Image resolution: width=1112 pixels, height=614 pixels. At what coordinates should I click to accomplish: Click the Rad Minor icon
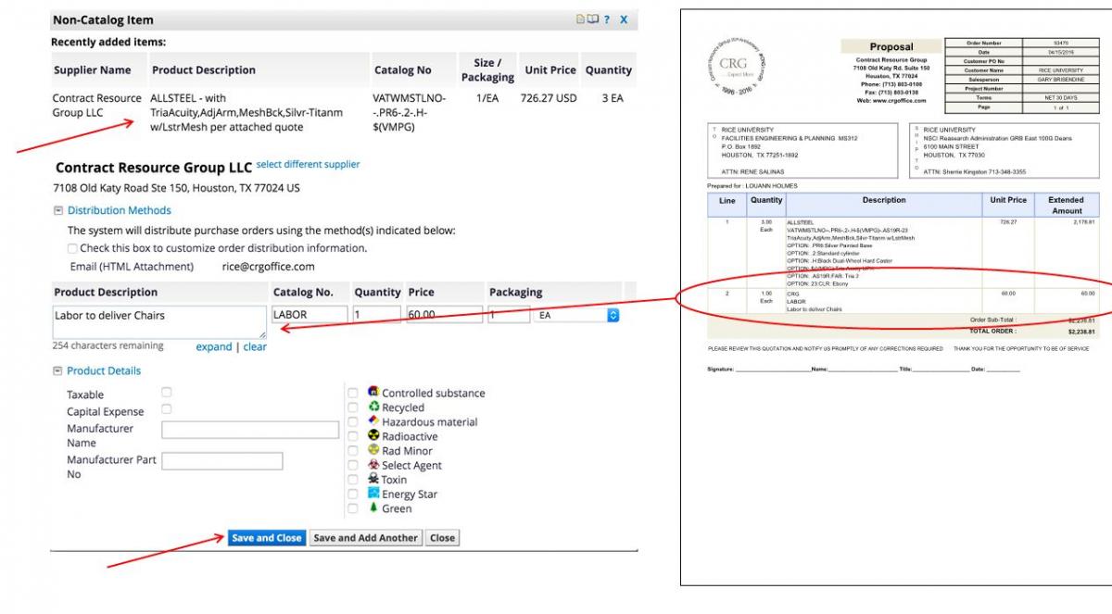(373, 450)
